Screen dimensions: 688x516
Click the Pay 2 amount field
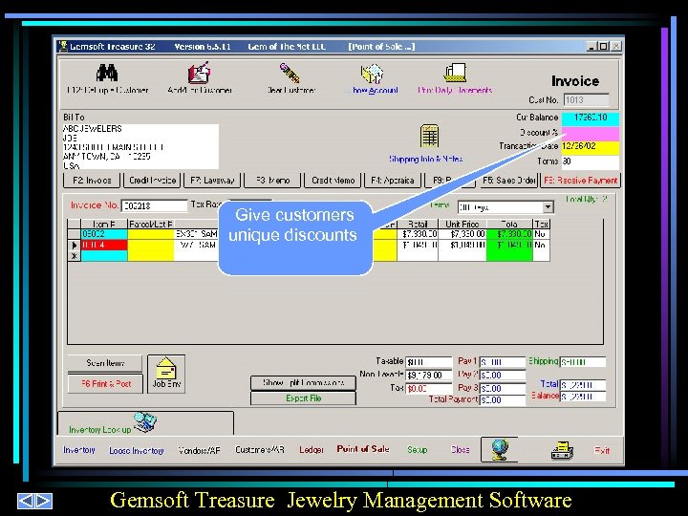[x=503, y=376]
